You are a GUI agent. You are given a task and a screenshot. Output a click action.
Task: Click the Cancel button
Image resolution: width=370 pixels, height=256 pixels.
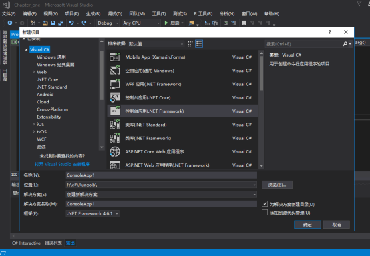pyautogui.click(x=336, y=225)
